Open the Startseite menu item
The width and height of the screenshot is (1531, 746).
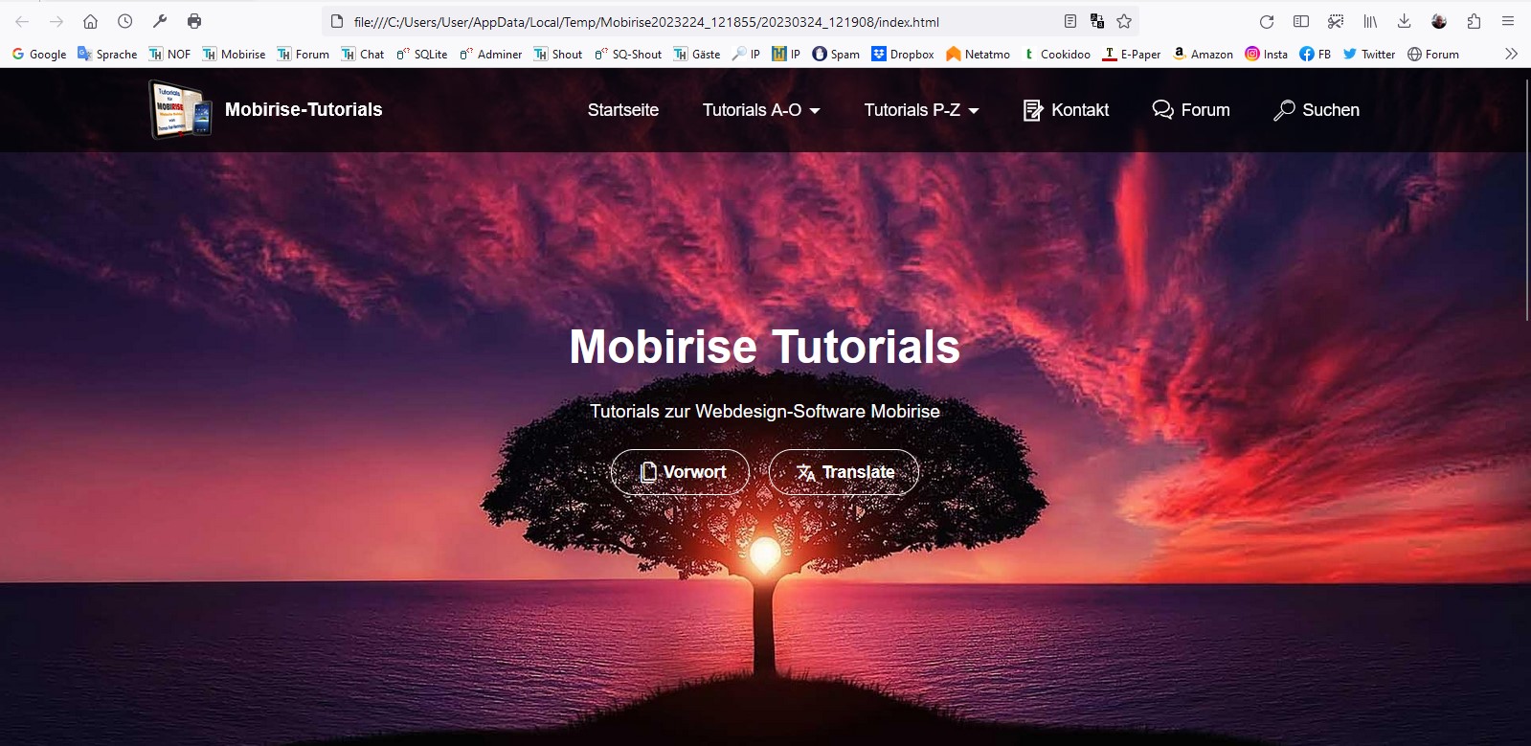point(622,110)
